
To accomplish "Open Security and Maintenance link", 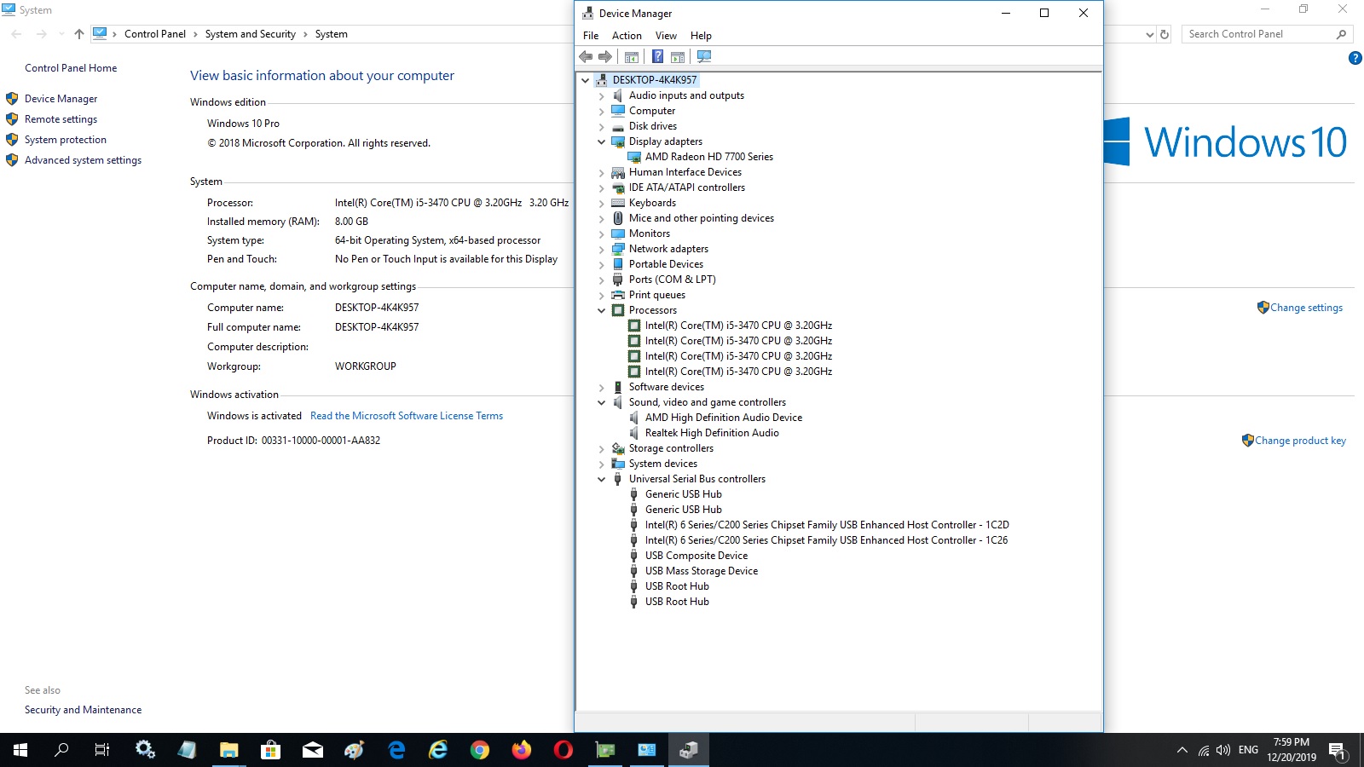I will (x=84, y=710).
